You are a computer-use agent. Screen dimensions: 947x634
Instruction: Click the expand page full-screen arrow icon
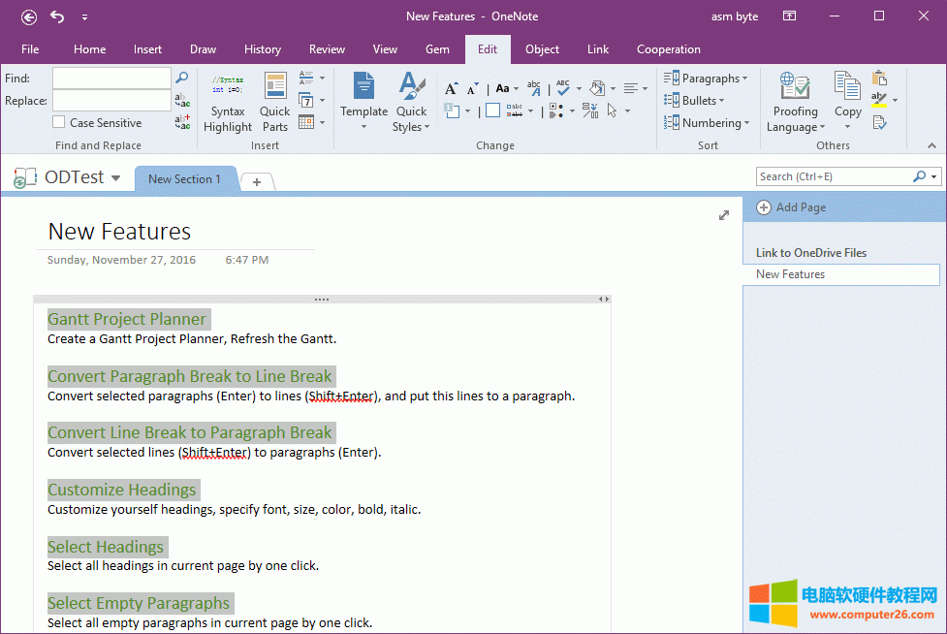coord(724,215)
